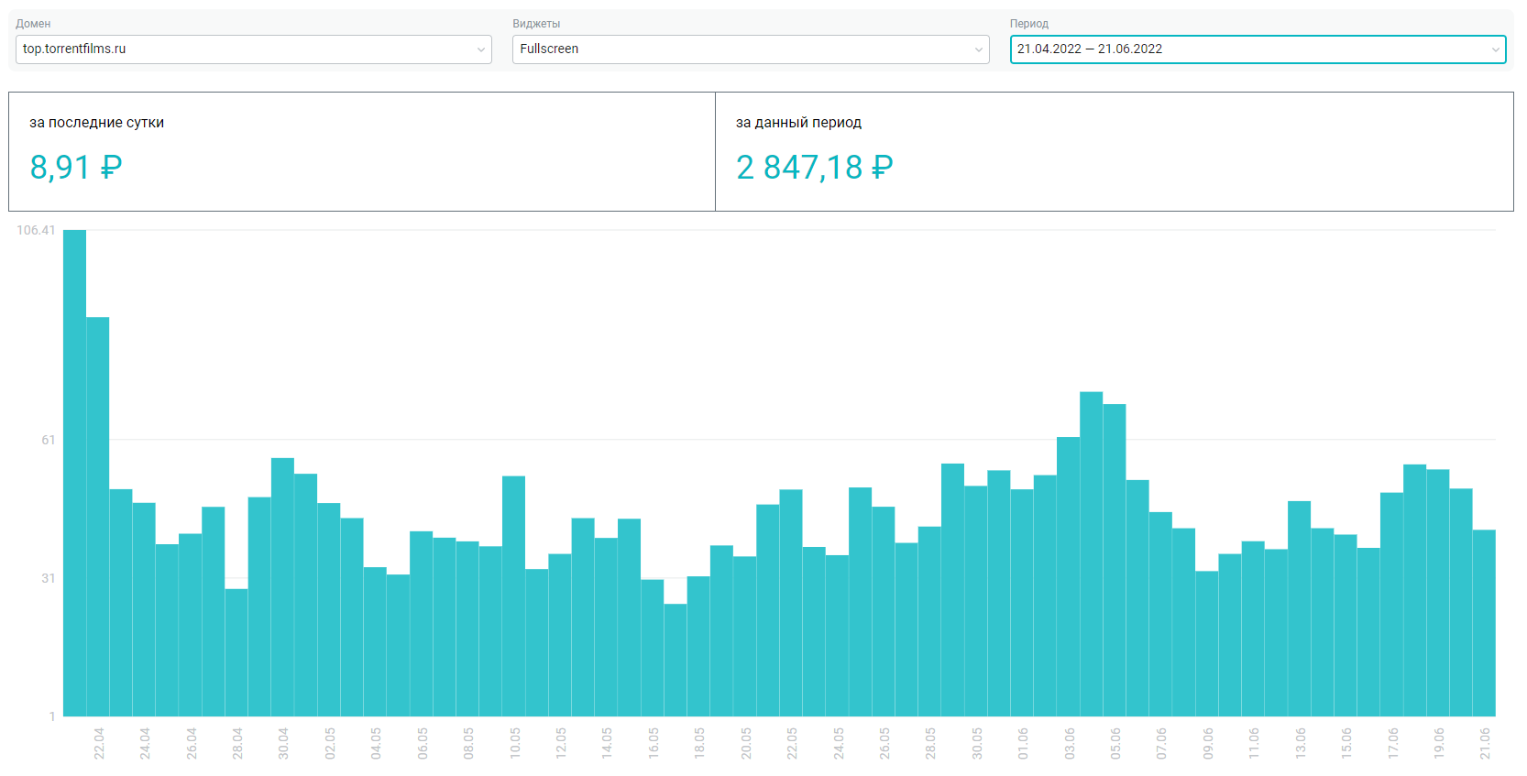
Task: Pick the short bar above the 28.04 label
Action: (x=236, y=652)
